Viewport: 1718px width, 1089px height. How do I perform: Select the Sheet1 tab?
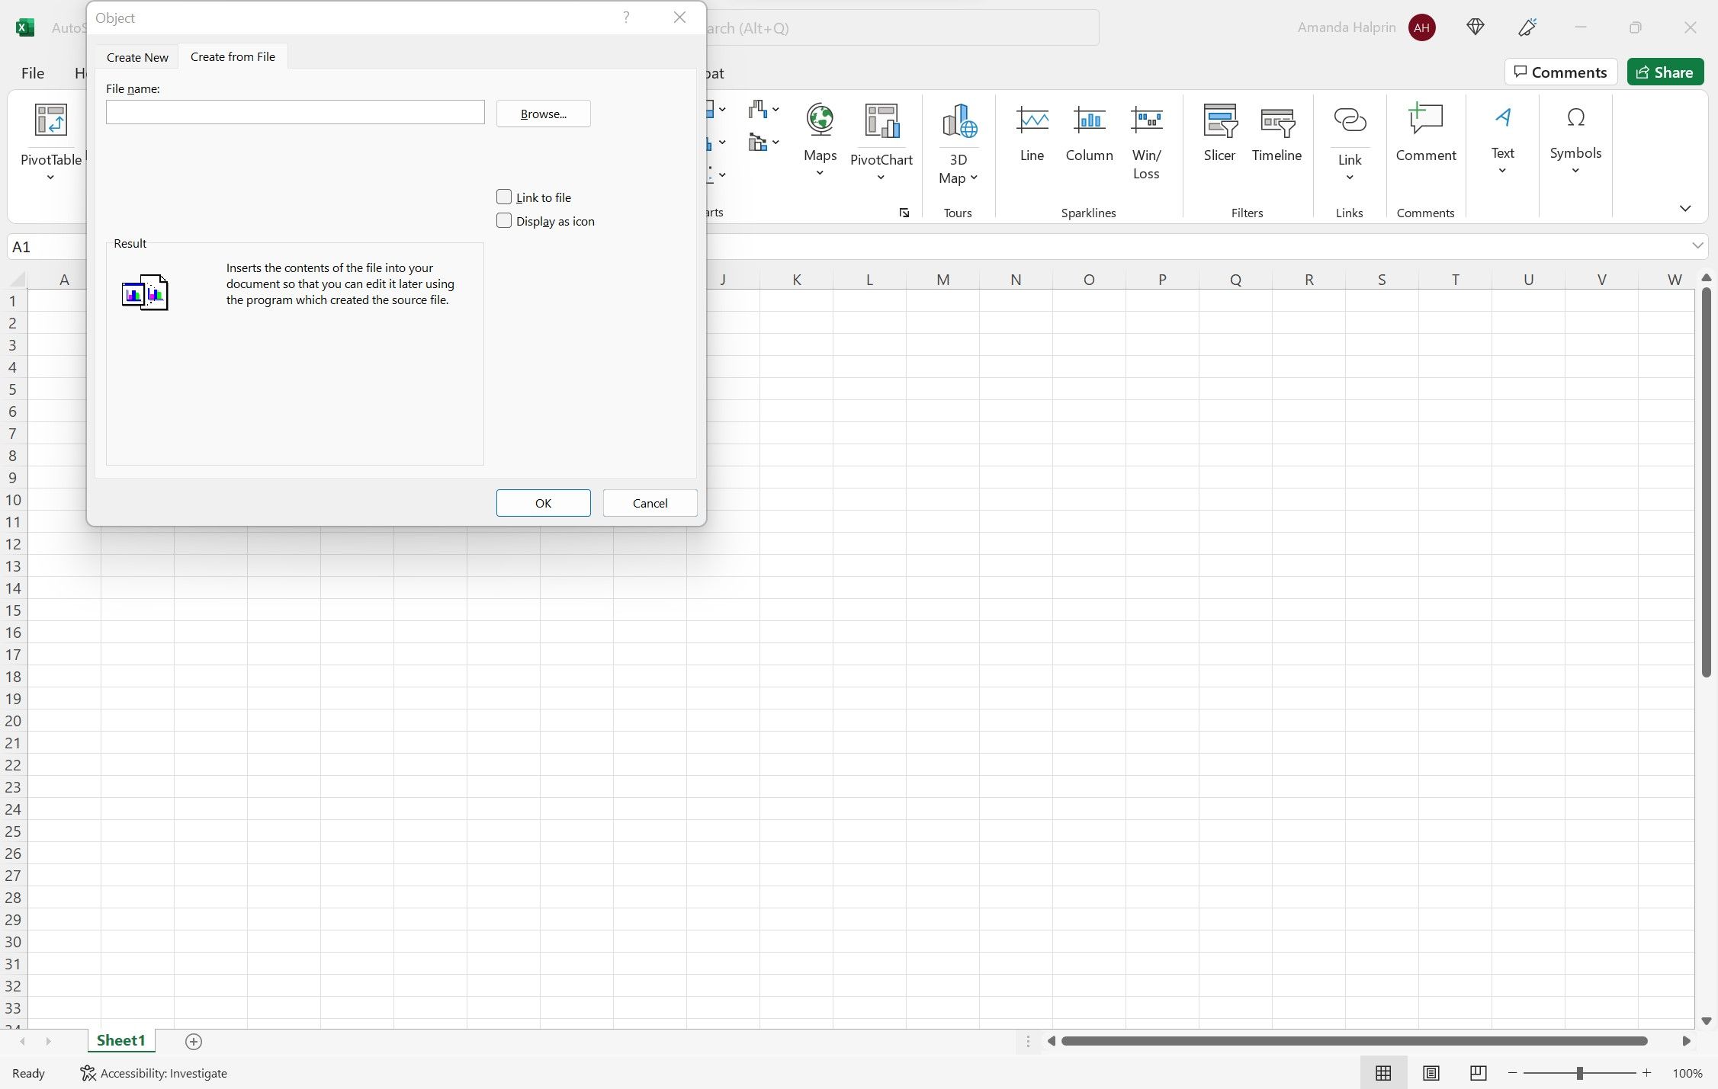120,1041
